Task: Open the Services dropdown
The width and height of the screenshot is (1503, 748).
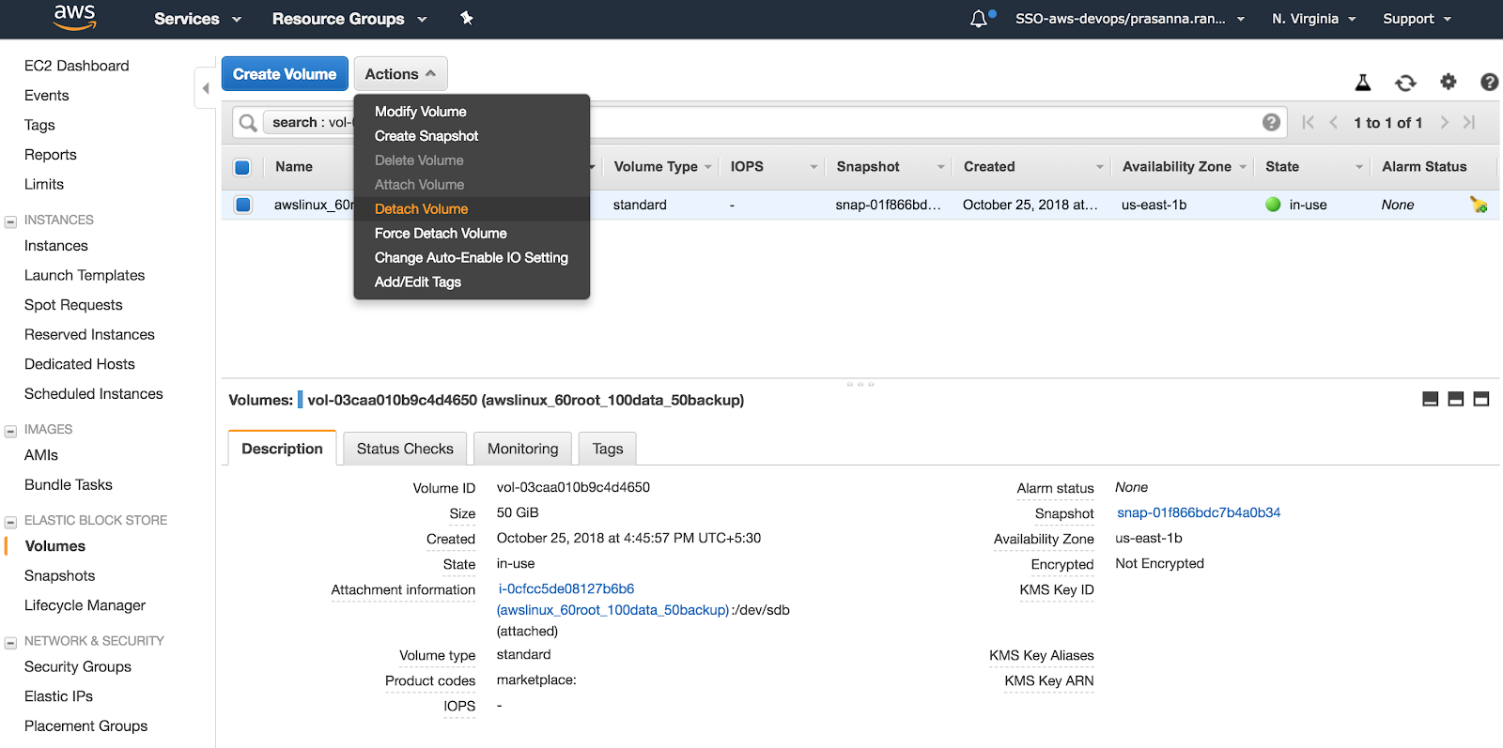Action: pyautogui.click(x=197, y=19)
